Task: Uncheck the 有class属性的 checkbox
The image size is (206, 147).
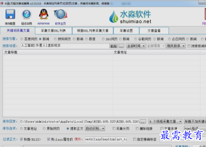Action: point(49,139)
